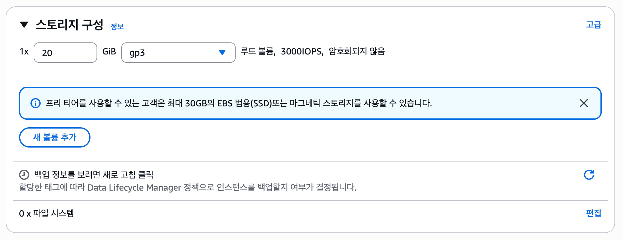
Task: Open the 정보 help link beside the section title
Action: coord(117,27)
